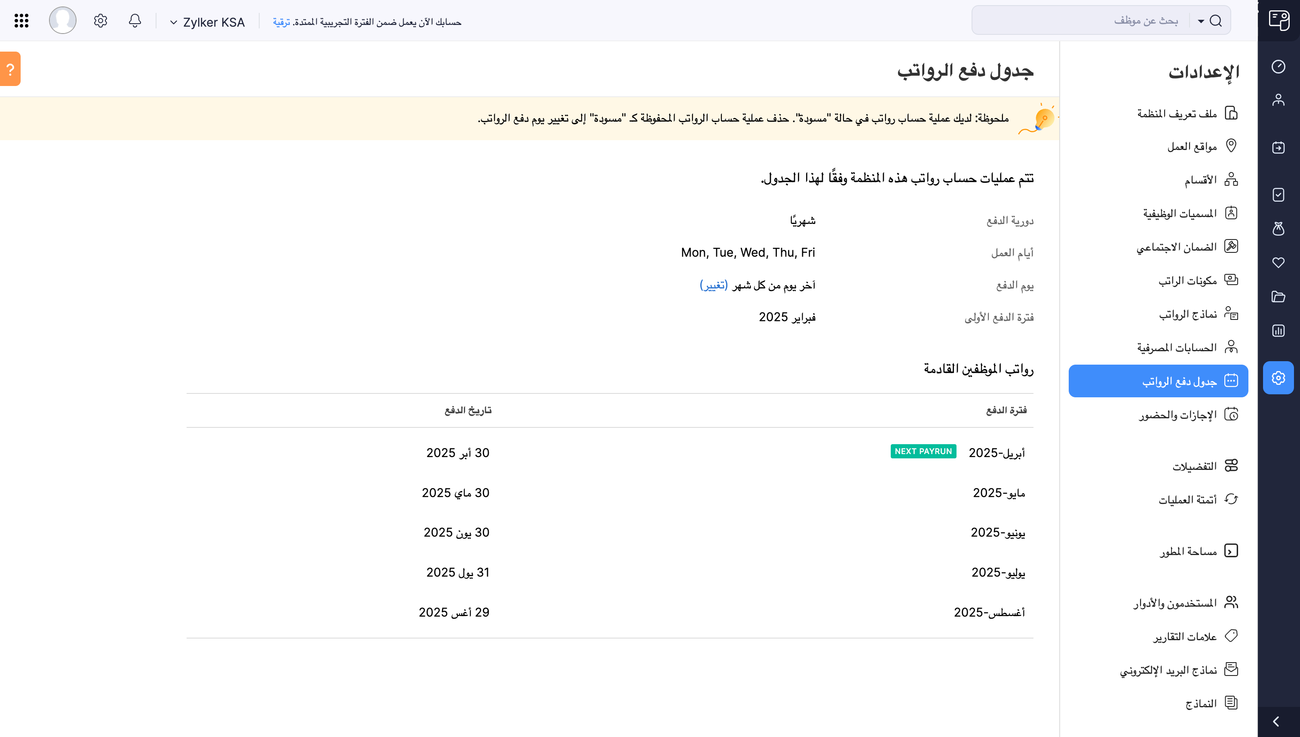Image resolution: width=1300 pixels, height=737 pixels.
Task: Select the tasks checkmark icon in sidebar
Action: point(1279,195)
